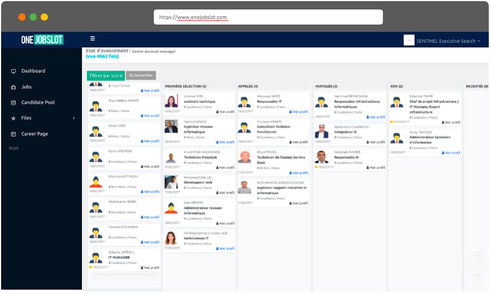Open Voir profil for Karim MOHCIN

[x=150, y=166]
